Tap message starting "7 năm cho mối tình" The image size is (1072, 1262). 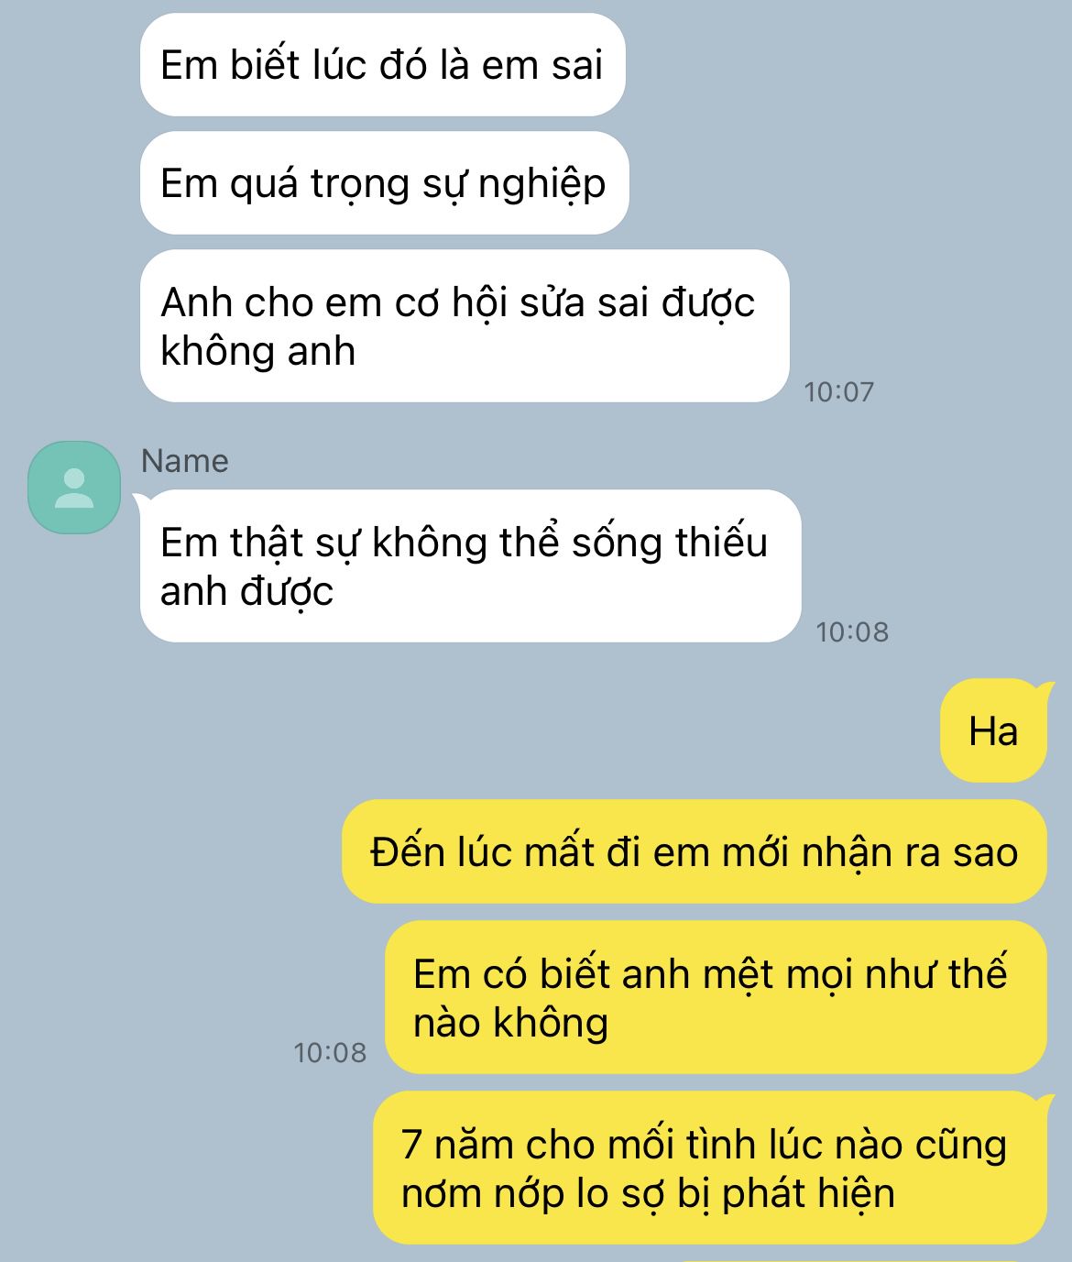coord(710,1168)
